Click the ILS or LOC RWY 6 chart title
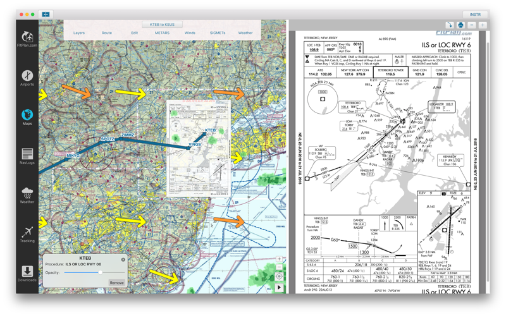506x316 pixels. tap(446, 45)
